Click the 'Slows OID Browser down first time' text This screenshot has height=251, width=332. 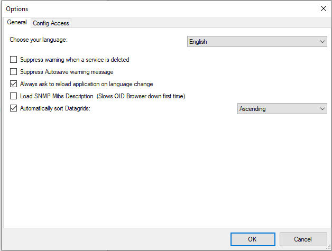(x=141, y=96)
